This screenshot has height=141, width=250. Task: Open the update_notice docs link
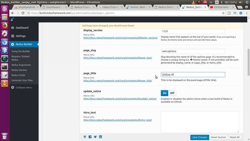[120, 99]
